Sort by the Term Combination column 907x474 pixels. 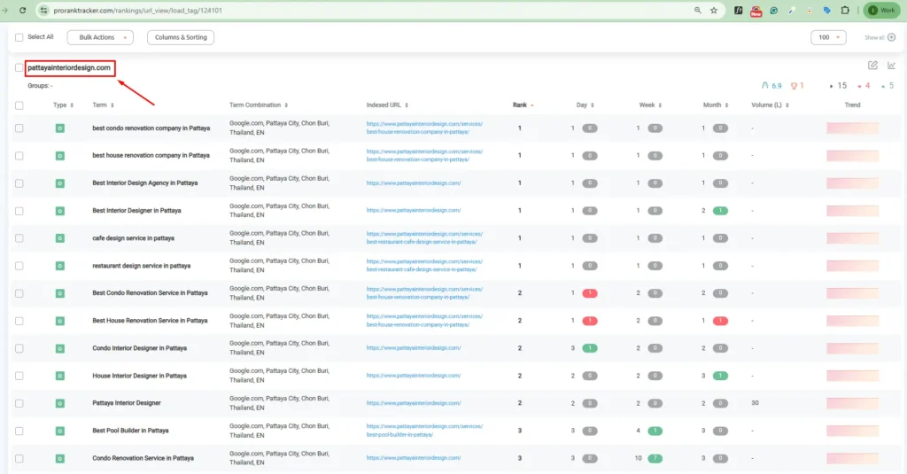coord(259,105)
